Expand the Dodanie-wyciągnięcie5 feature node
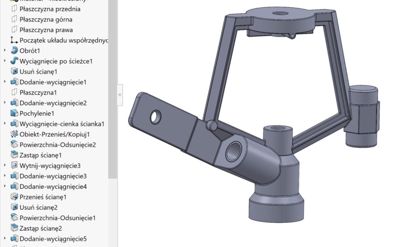396x247 pixels. click(5, 239)
